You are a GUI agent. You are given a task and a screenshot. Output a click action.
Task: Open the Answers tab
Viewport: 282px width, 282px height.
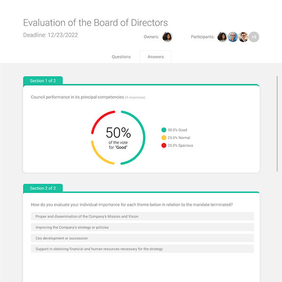tap(156, 57)
